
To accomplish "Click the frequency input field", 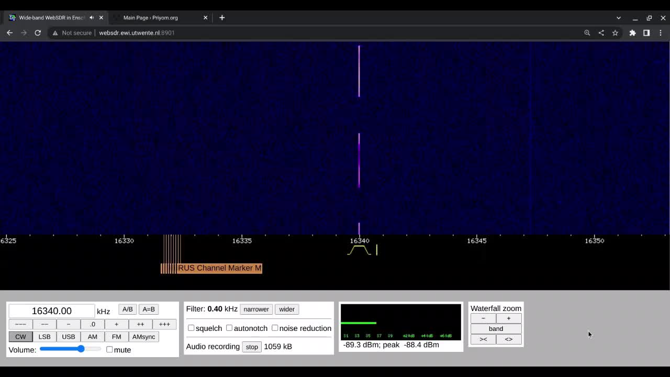I will coord(51,311).
